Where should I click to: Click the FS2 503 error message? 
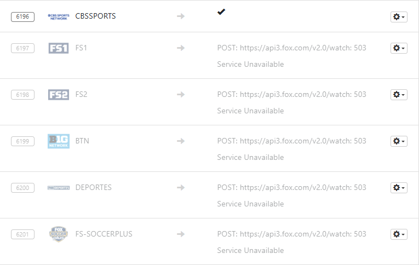291,102
